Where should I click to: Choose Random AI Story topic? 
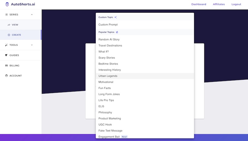click(x=145, y=40)
